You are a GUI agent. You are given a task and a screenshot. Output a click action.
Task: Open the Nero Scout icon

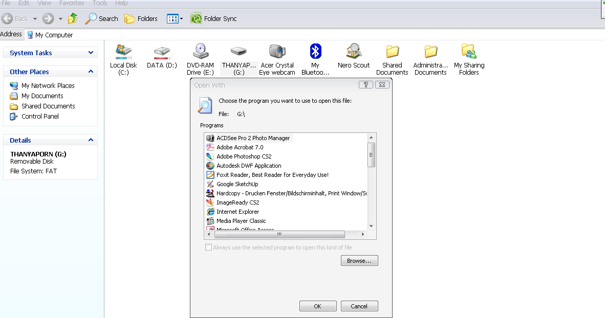[x=354, y=51]
